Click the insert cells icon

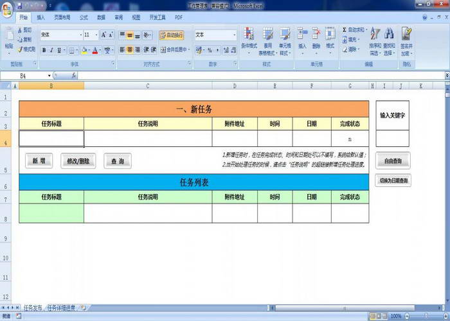pyautogui.click(x=302, y=34)
